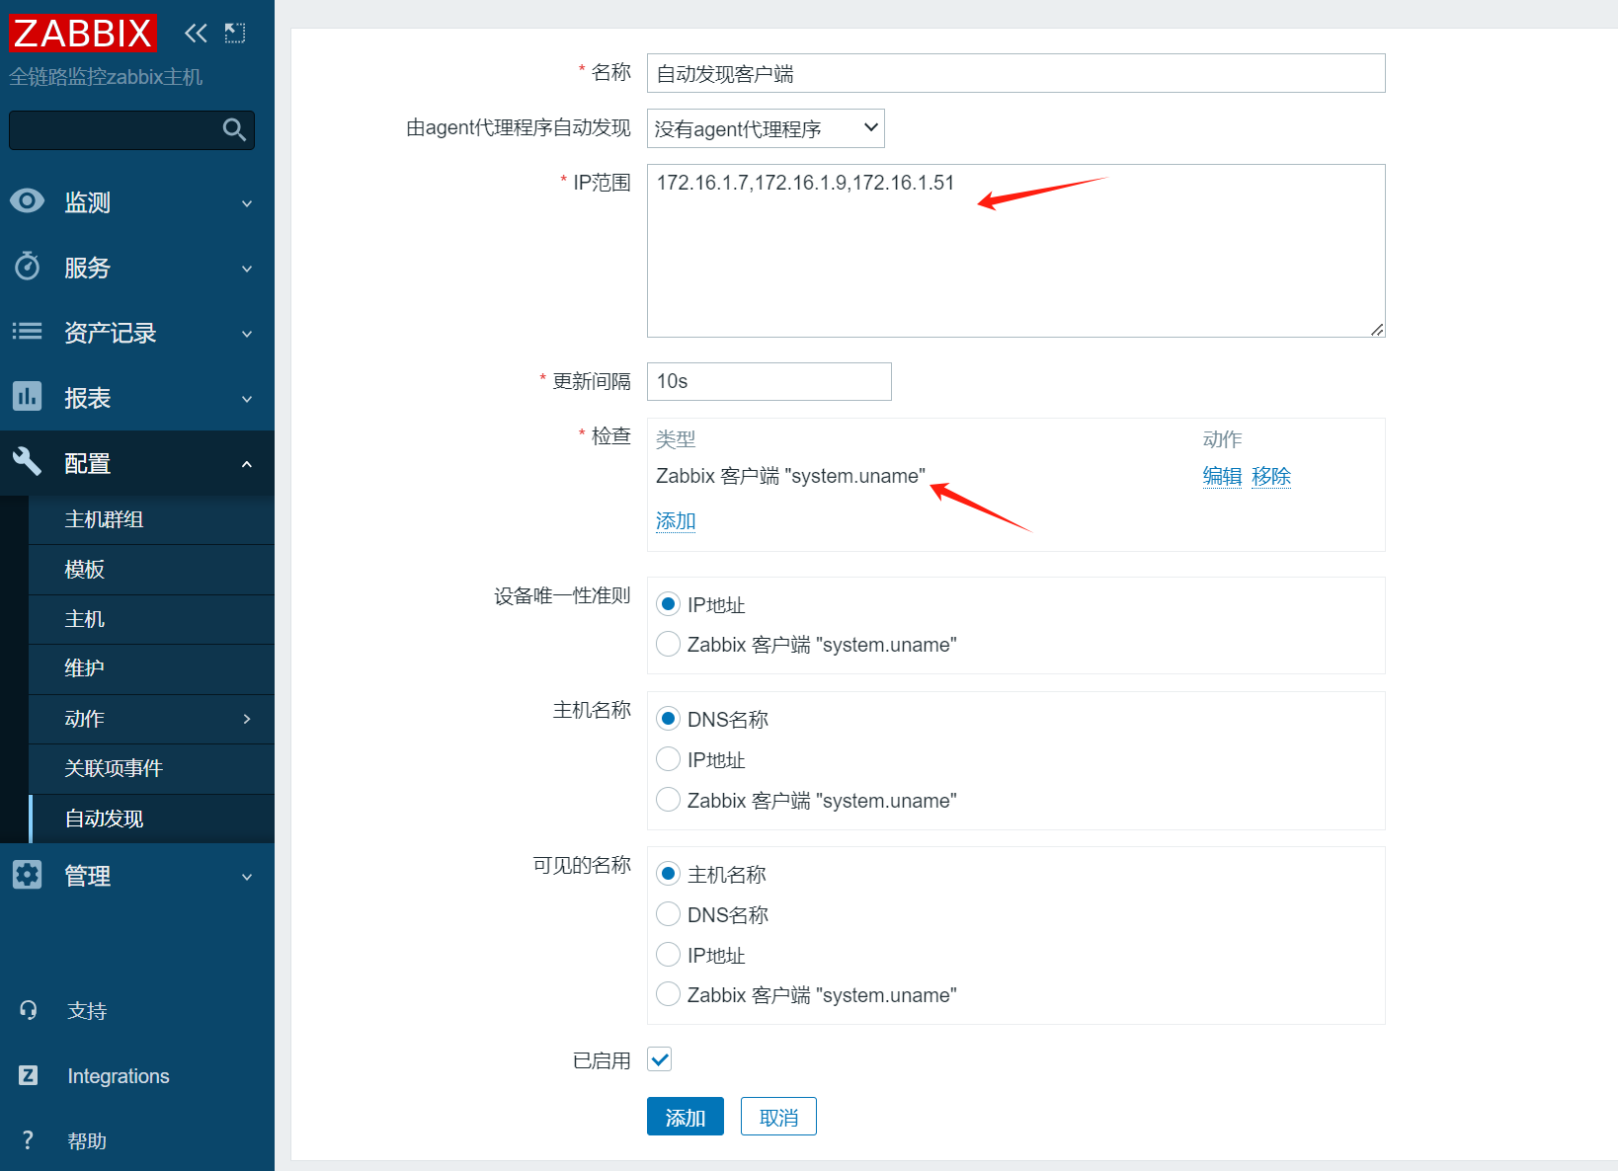
Task: Uncheck the 已启用 checkbox
Action: click(660, 1059)
